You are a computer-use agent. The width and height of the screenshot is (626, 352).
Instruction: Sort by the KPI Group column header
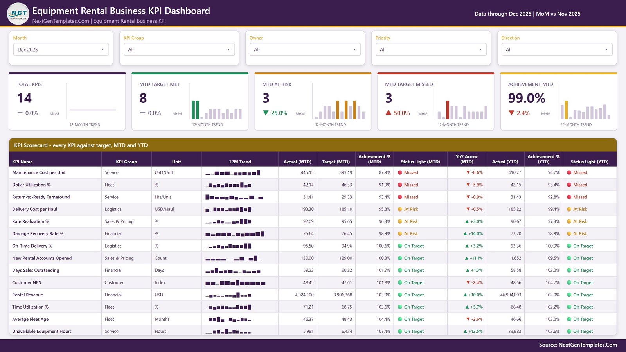[126, 162]
